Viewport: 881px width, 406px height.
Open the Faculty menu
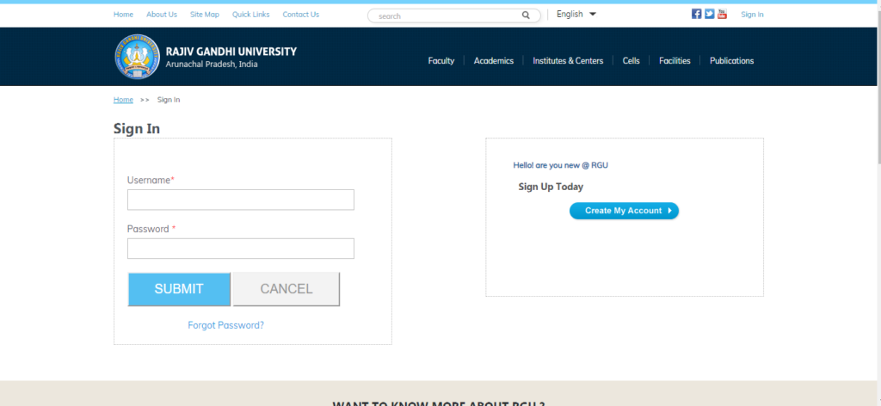441,61
